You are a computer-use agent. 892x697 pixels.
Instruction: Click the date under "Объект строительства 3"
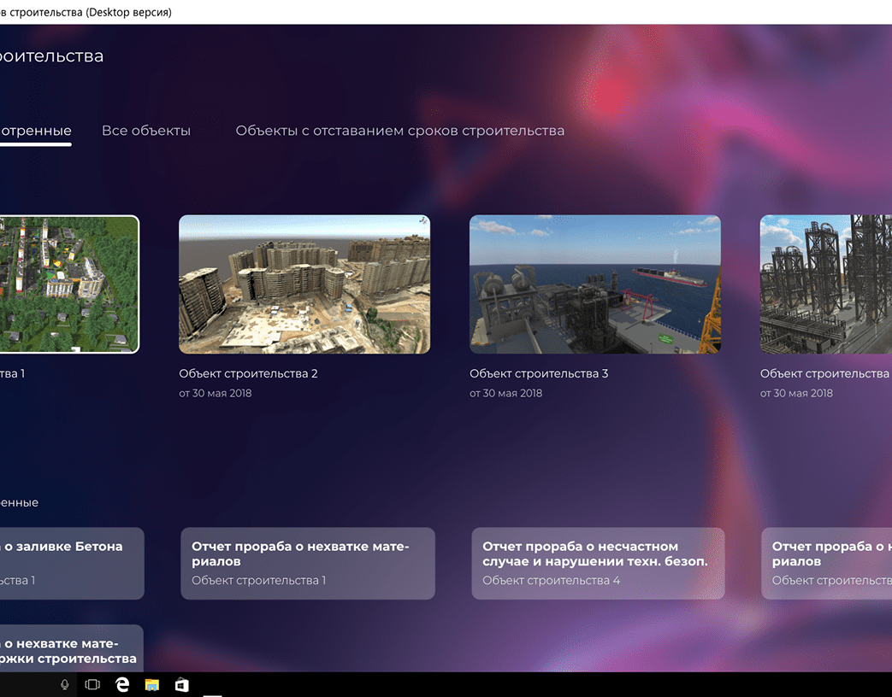[505, 393]
